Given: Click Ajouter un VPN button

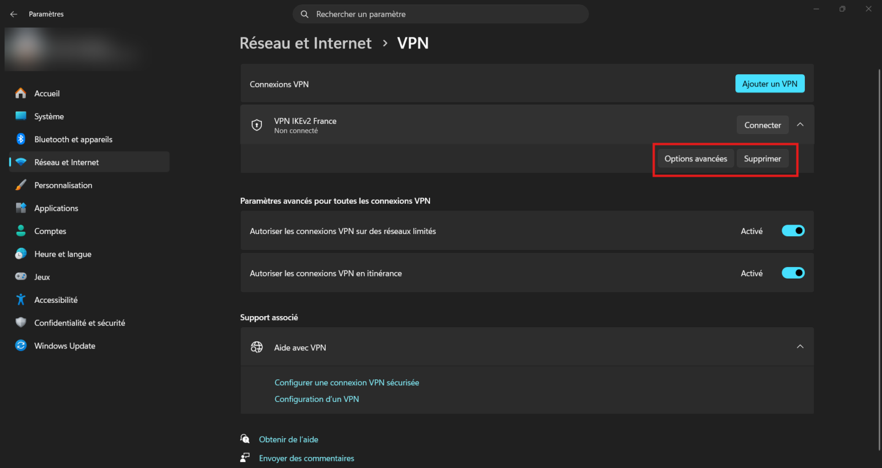Looking at the screenshot, I should click(770, 84).
